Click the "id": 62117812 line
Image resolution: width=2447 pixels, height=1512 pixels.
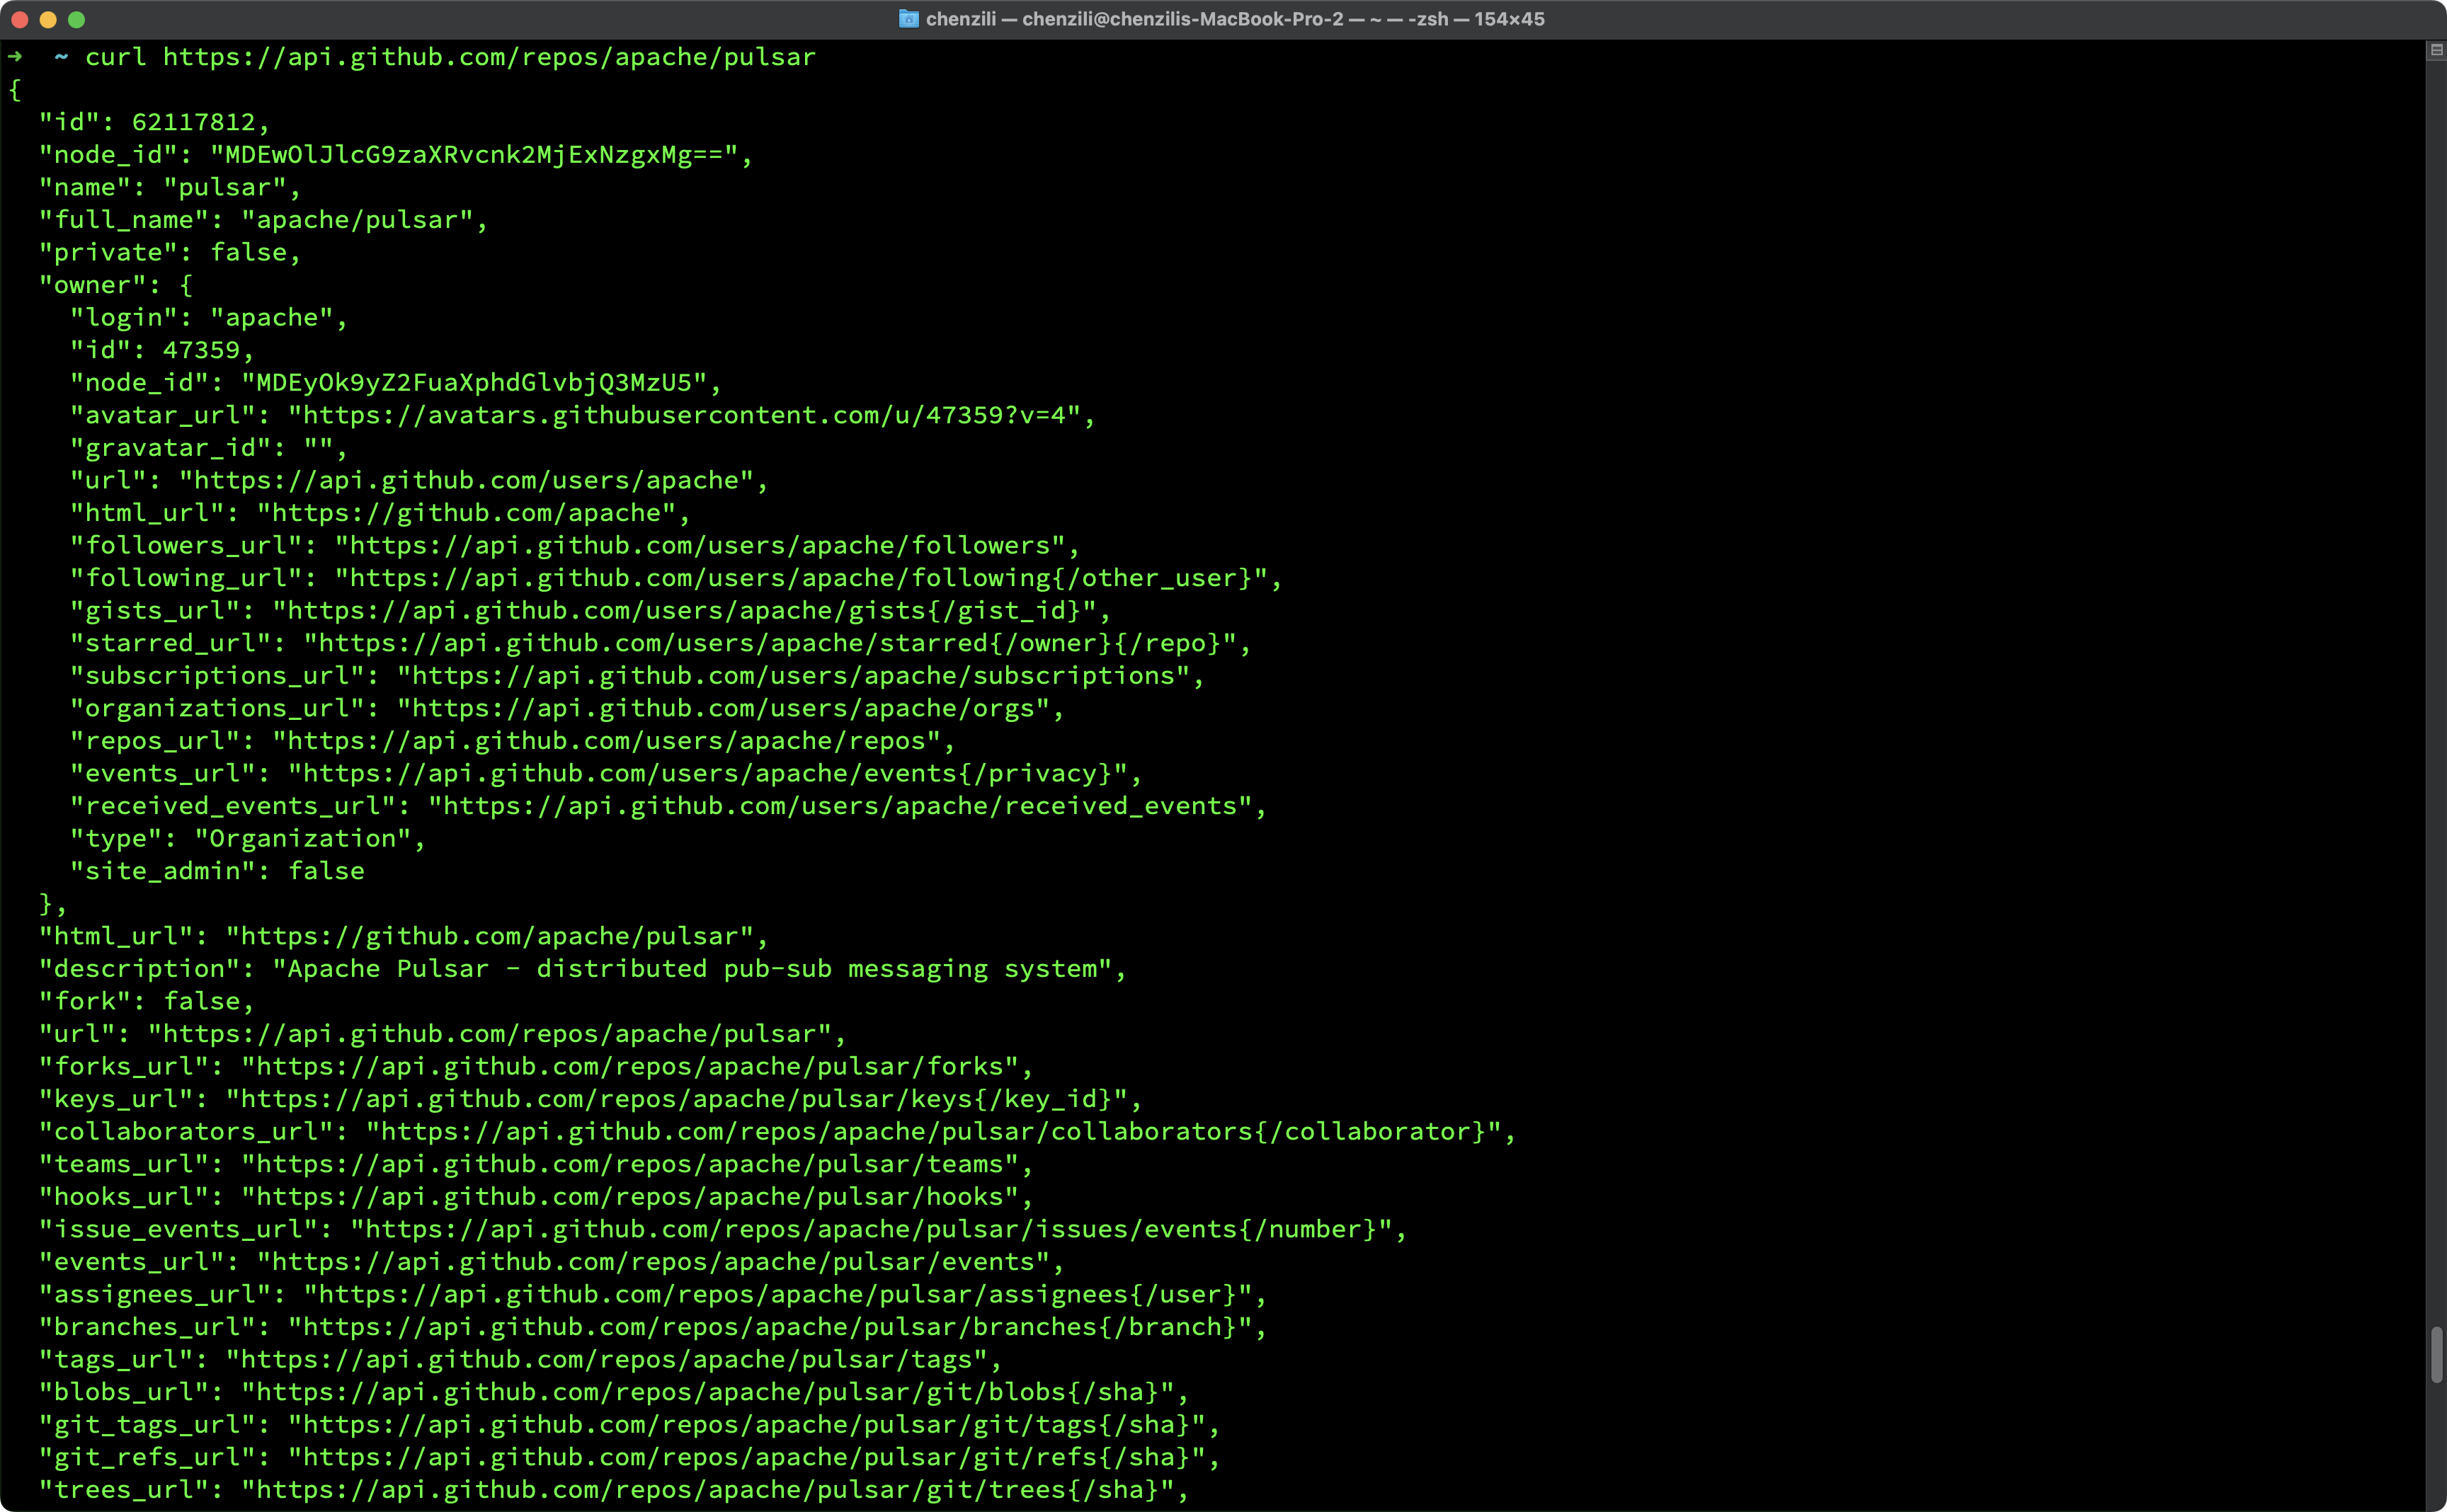154,122
